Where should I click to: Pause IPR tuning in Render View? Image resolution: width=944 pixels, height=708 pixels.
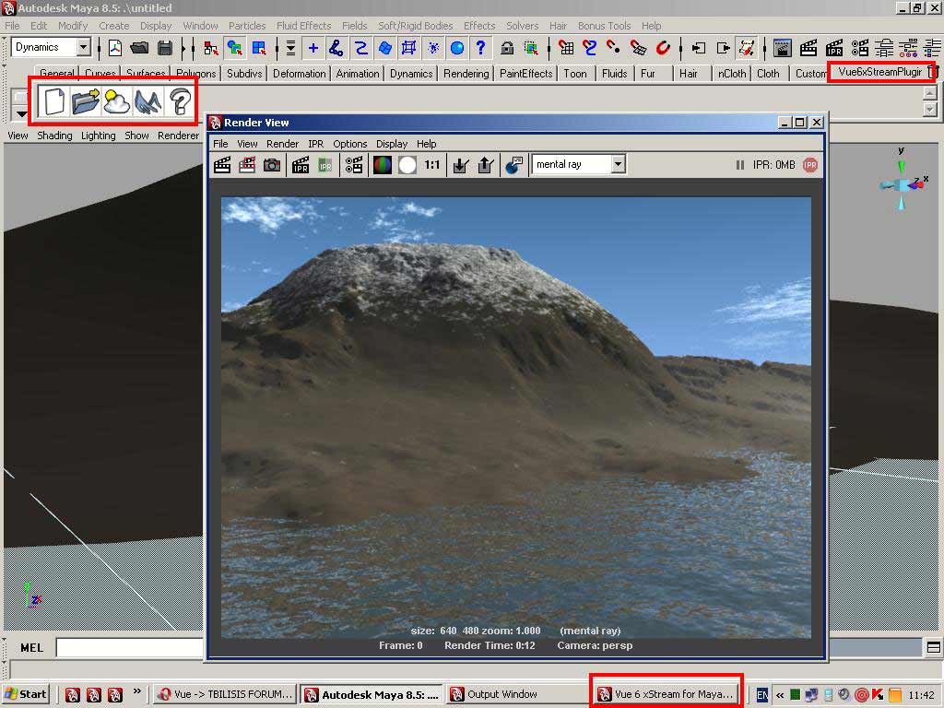pos(739,165)
